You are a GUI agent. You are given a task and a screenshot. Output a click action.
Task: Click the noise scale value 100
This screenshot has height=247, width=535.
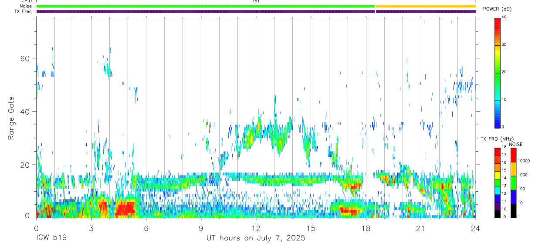coord(521,189)
